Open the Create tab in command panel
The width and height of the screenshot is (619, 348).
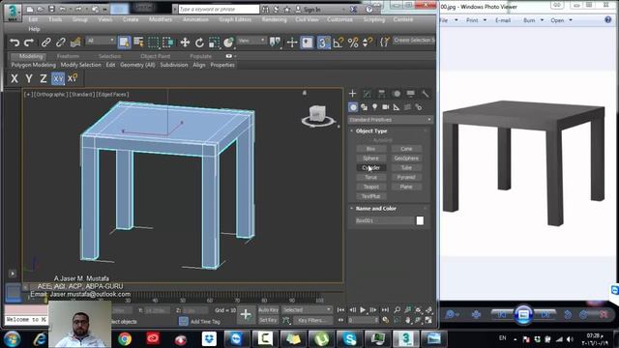pyautogui.click(x=352, y=94)
